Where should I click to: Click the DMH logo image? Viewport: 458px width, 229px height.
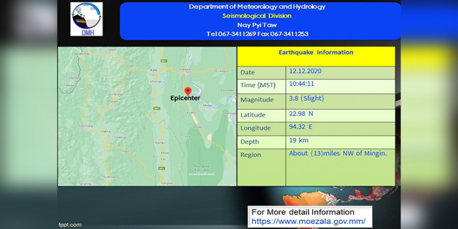click(x=87, y=19)
